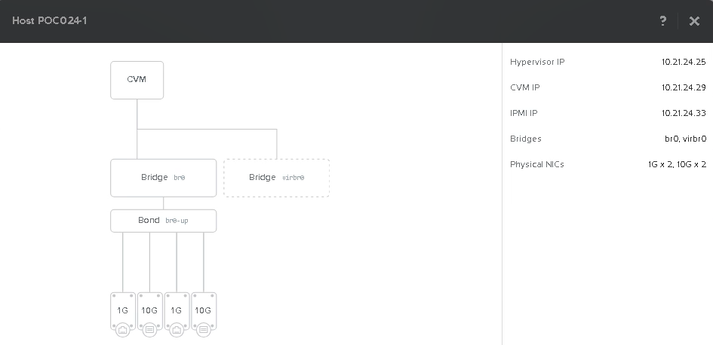Click the second 1G NIC card
713x345 pixels.
coord(177,310)
